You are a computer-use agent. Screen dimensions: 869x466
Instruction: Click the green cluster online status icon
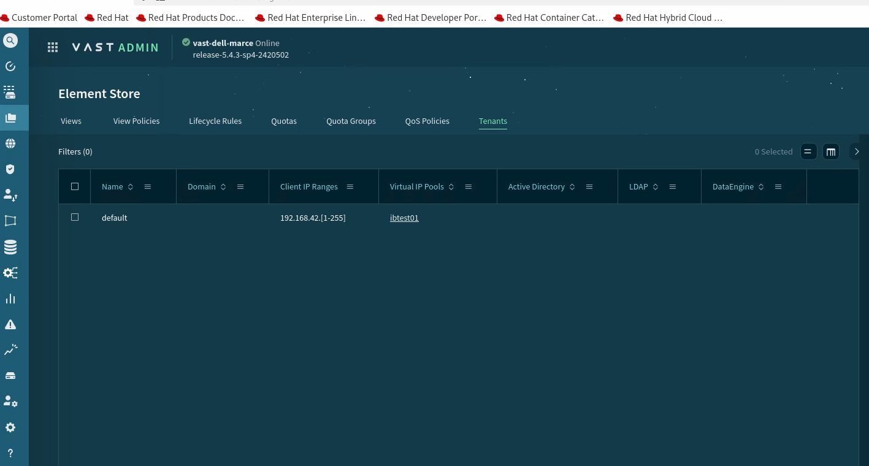pyautogui.click(x=186, y=42)
